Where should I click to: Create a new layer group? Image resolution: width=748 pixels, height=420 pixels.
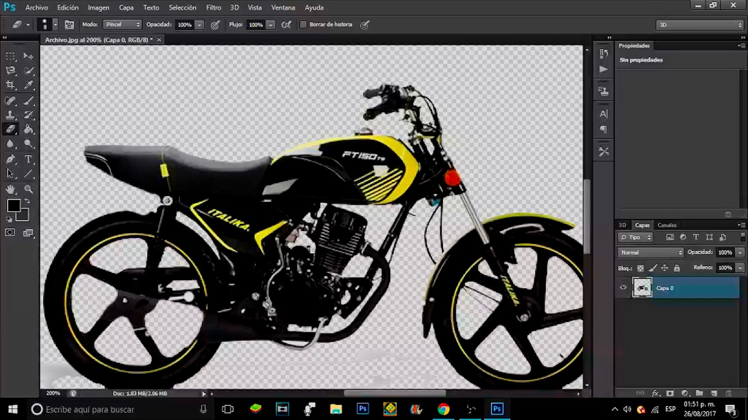[699, 394]
